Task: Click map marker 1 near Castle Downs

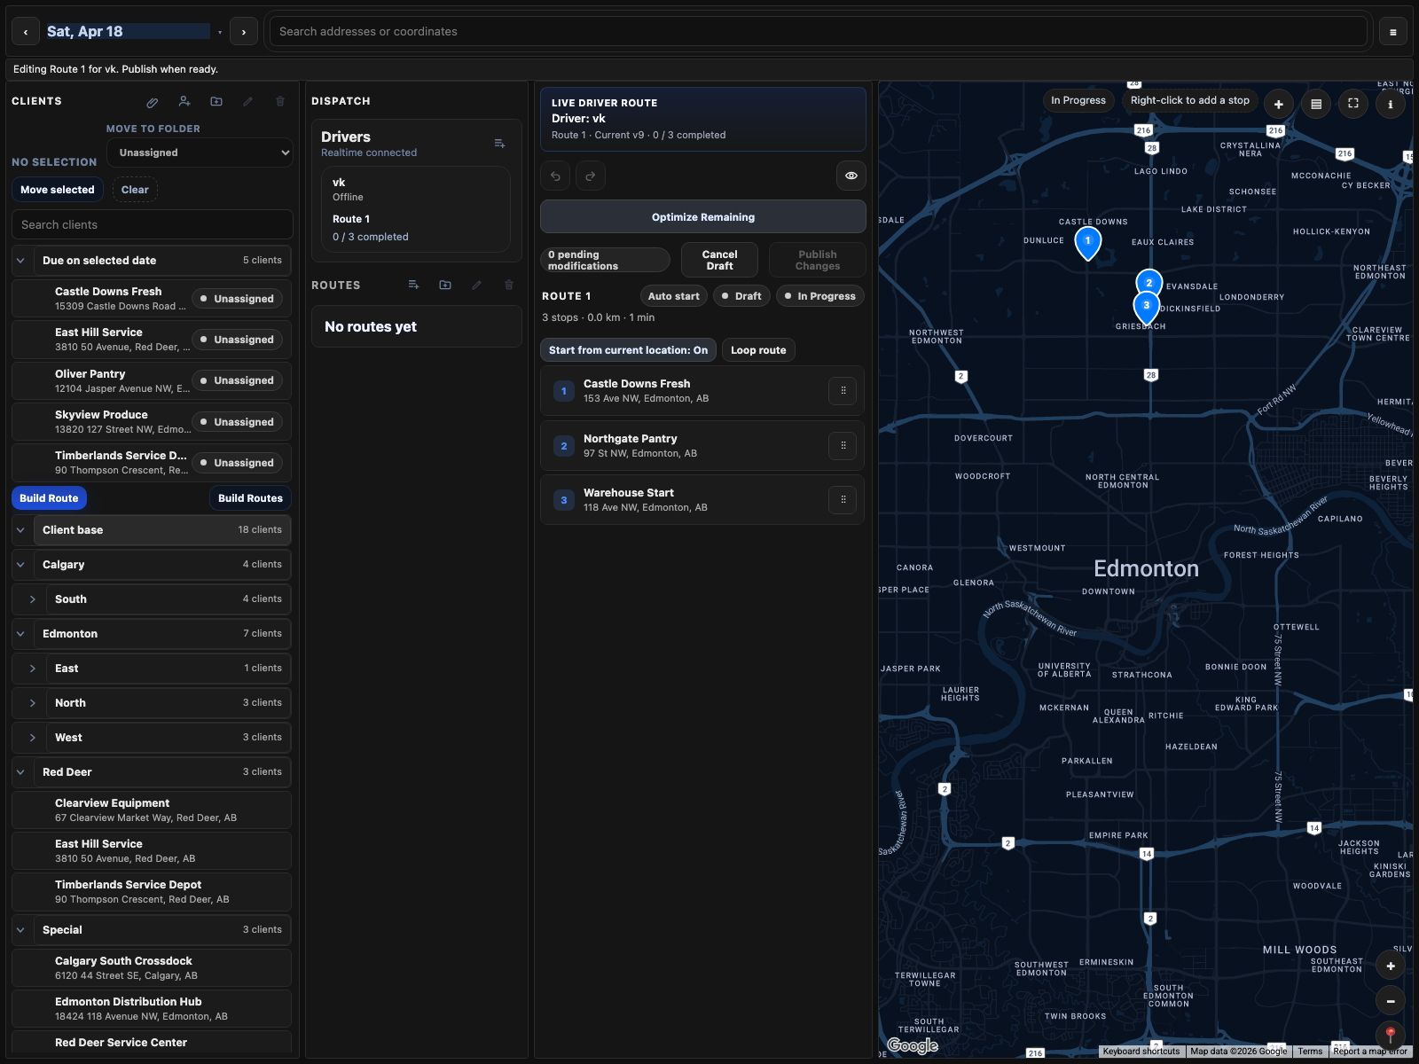Action: [x=1088, y=242]
